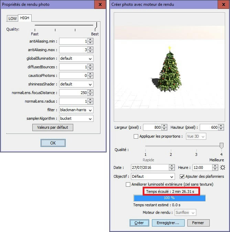Click the Qualité slider thumb at Meilleure

[x=221, y=146]
